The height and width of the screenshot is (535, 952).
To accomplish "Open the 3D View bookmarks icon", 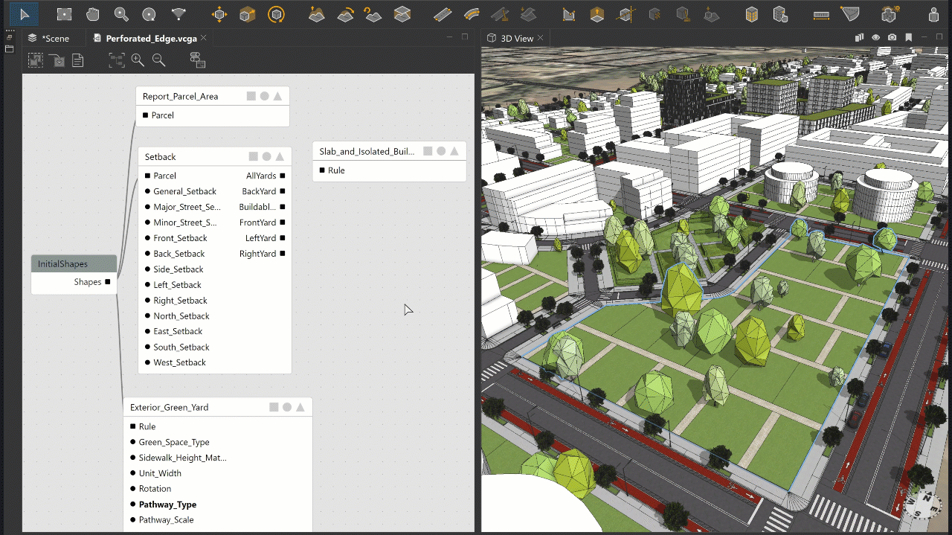I will pos(908,38).
